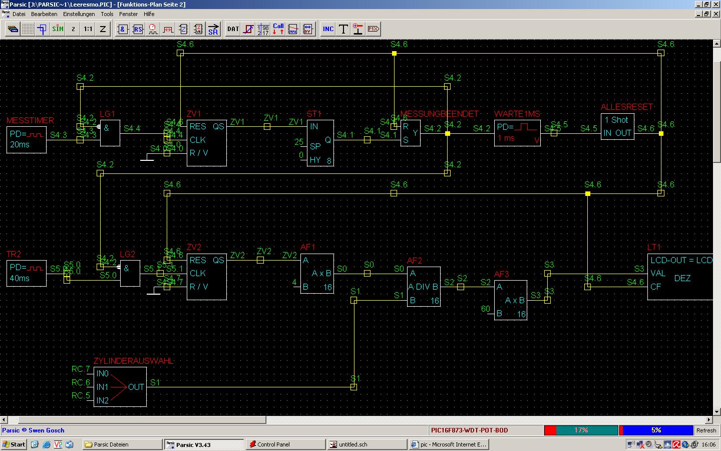The image size is (721, 451).
Task: Select the AND logic gate tool
Action: click(123, 29)
